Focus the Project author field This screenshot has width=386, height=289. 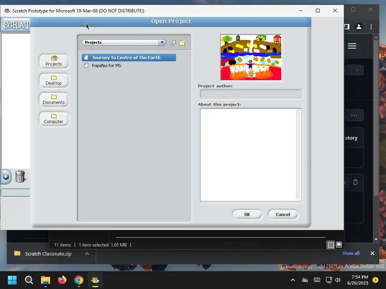point(251,94)
